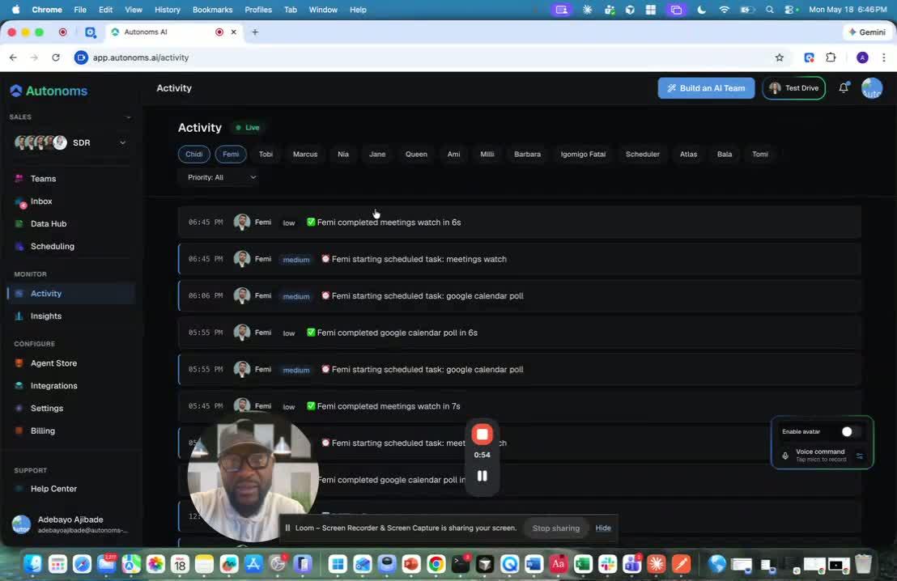This screenshot has height=581, width=897.
Task: Filter activity by Queen
Action: (x=416, y=154)
